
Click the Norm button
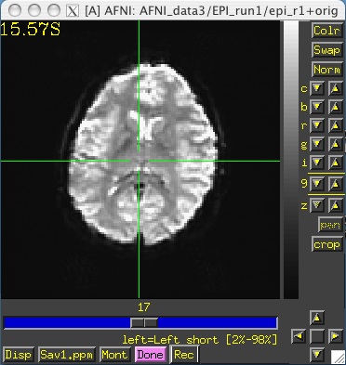point(326,70)
